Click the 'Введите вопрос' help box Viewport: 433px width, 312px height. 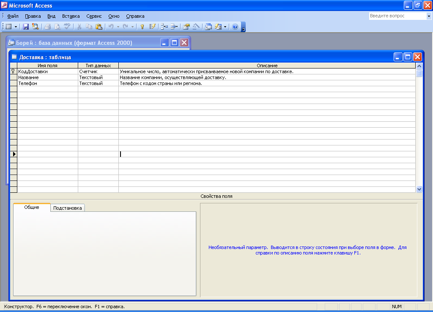pyautogui.click(x=397, y=16)
